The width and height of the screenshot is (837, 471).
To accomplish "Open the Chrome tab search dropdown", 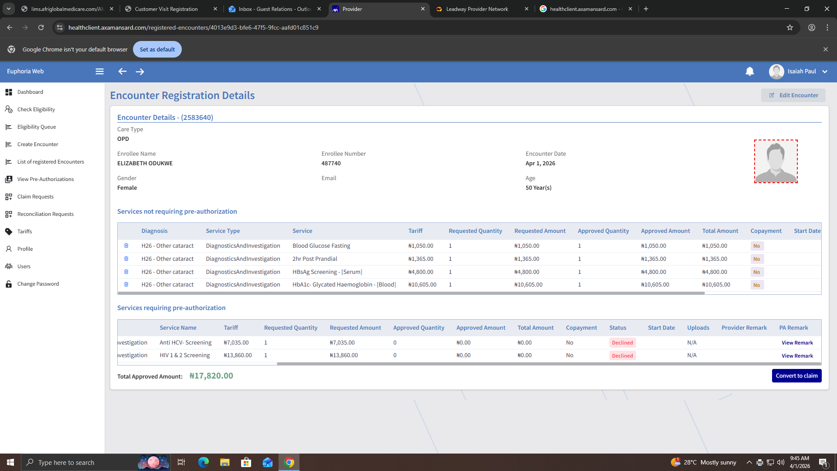I will coord(9,9).
